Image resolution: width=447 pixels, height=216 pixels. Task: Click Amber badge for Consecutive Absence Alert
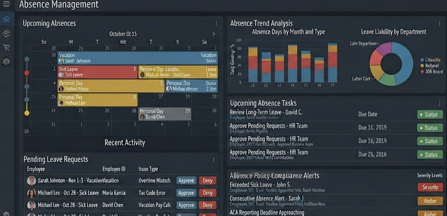click(x=430, y=201)
